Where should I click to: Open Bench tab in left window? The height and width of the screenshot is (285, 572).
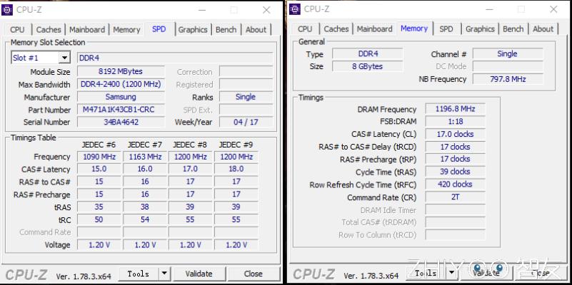(x=226, y=30)
